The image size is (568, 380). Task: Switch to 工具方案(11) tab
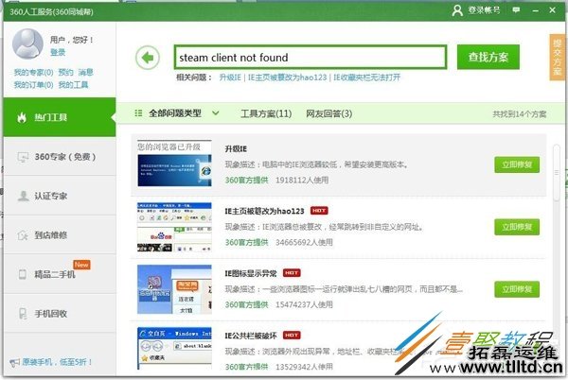(266, 113)
